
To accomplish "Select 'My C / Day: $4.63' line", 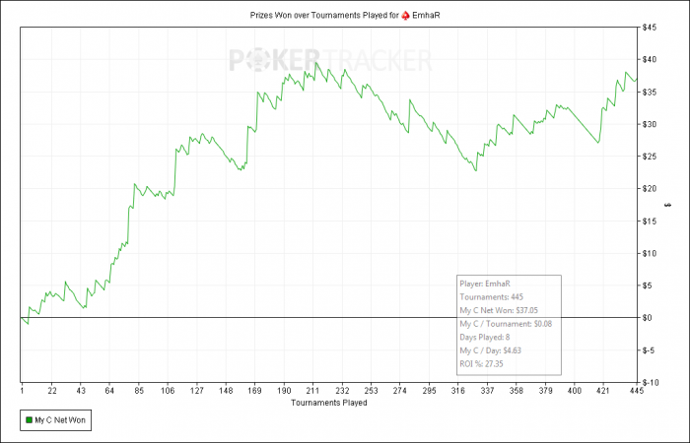I will (491, 350).
